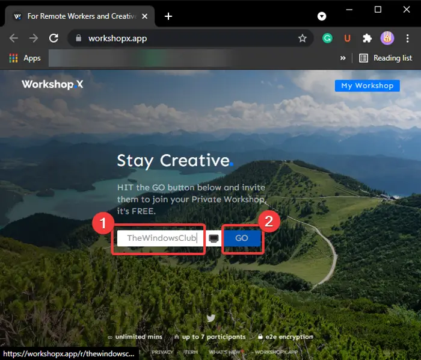Select the 'For Remote Workers and Creative' tab
The image size is (421, 360).
(x=81, y=16)
